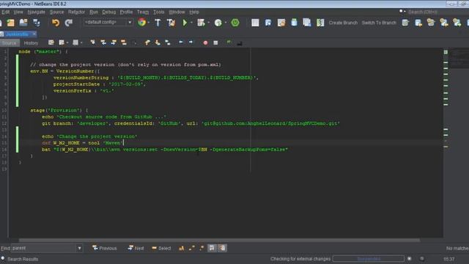Image resolution: width=469 pixels, height=264 pixels.
Task: Click Next in the find bar
Action: 136,248
